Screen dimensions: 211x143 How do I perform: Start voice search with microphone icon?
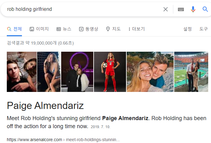[193, 9]
